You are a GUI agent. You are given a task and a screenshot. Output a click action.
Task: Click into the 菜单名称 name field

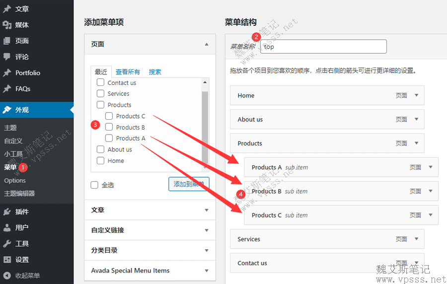[x=323, y=47]
